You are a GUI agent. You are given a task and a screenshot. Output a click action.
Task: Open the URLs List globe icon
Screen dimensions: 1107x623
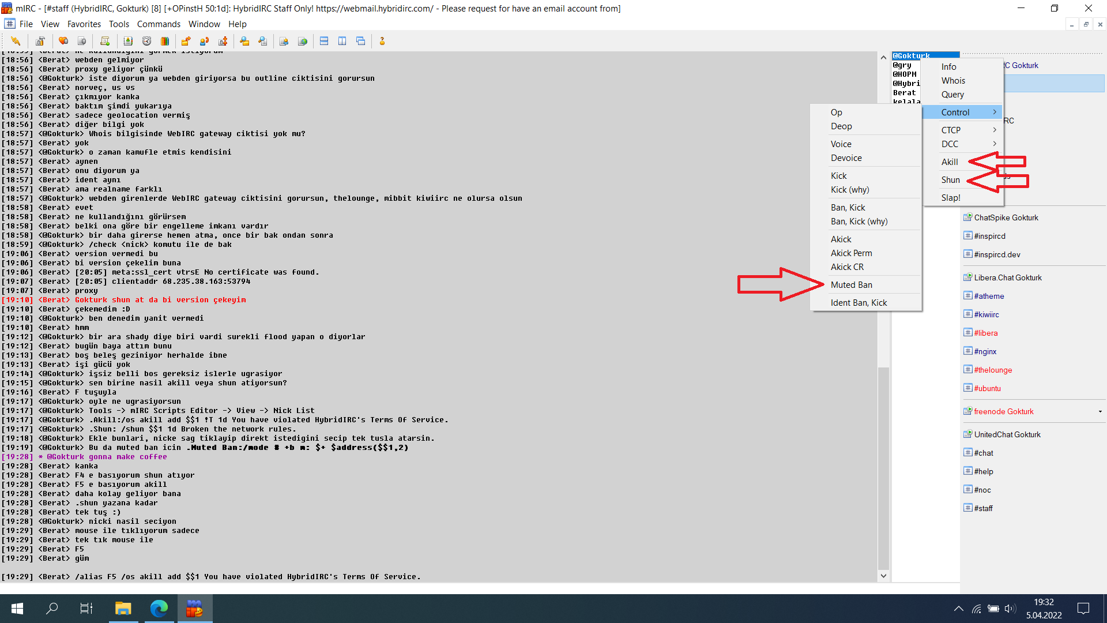pyautogui.click(x=302, y=41)
